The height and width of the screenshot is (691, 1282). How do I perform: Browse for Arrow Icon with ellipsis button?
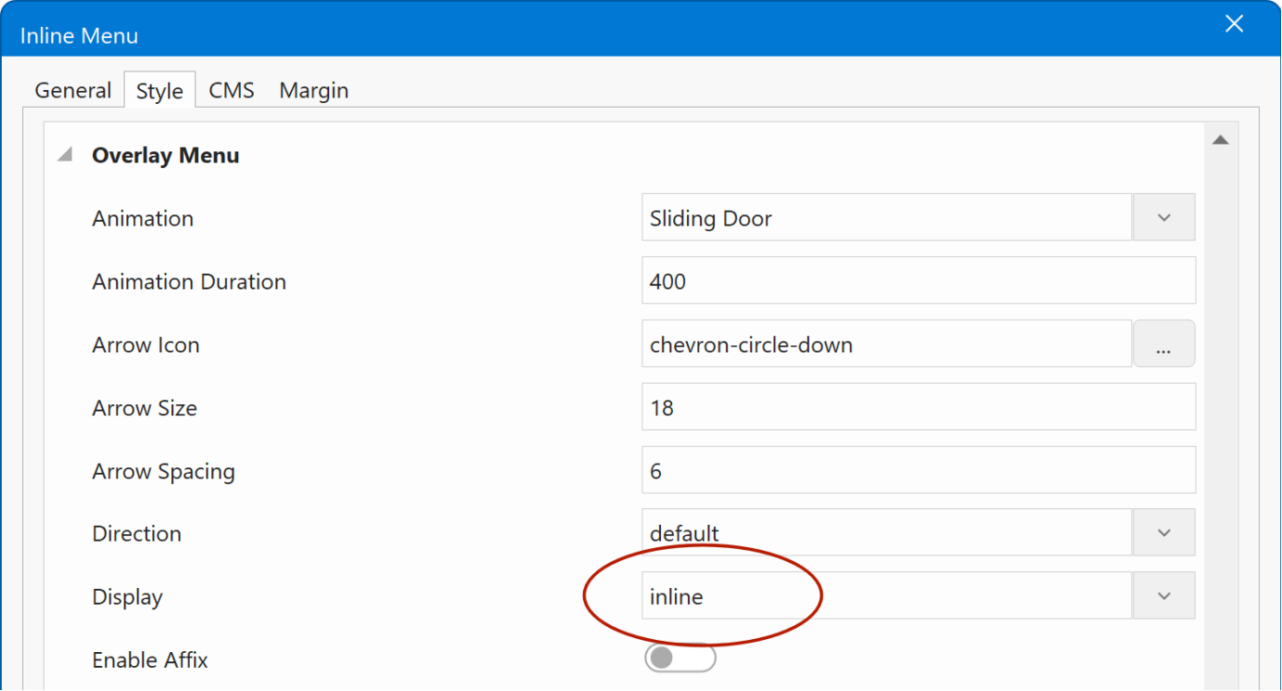tap(1164, 345)
